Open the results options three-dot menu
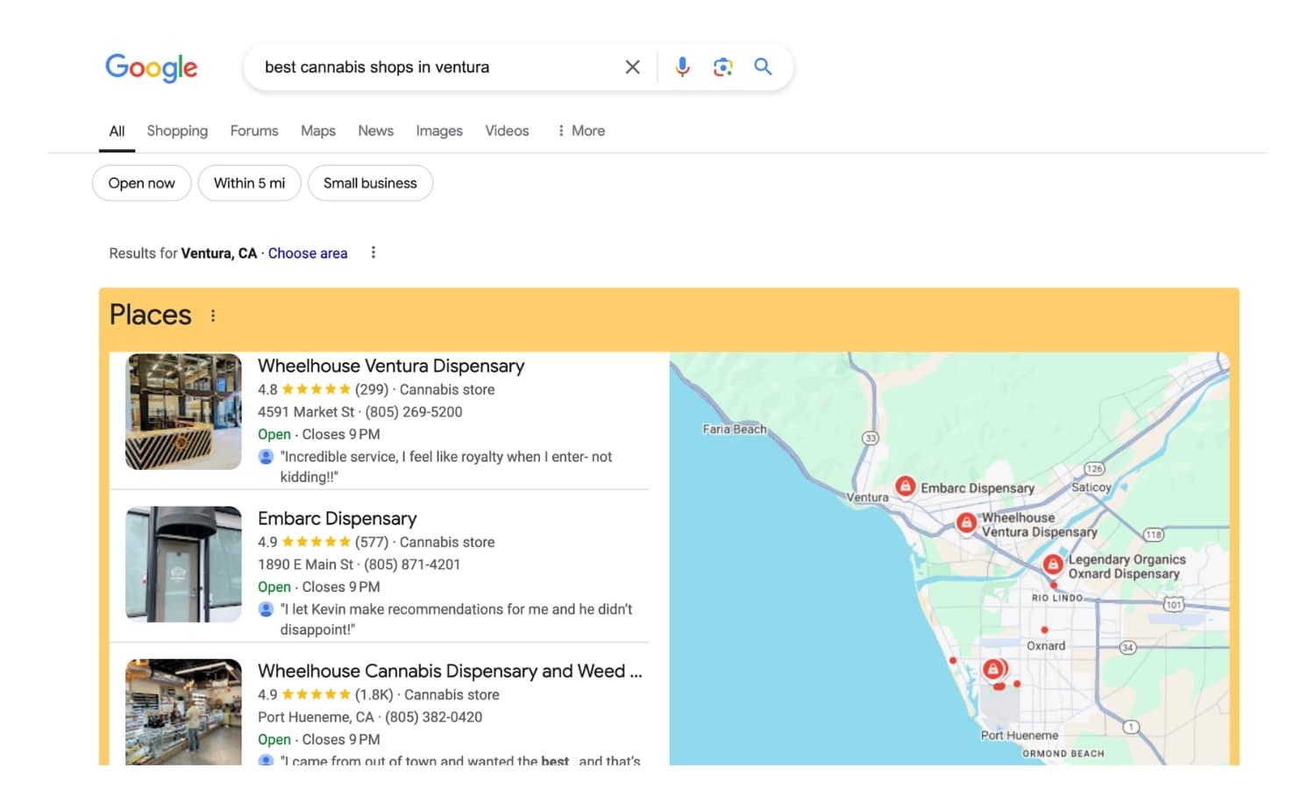 coord(373,252)
